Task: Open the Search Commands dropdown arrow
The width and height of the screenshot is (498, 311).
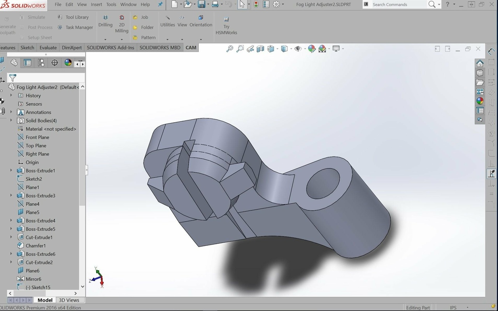Action: point(439,5)
